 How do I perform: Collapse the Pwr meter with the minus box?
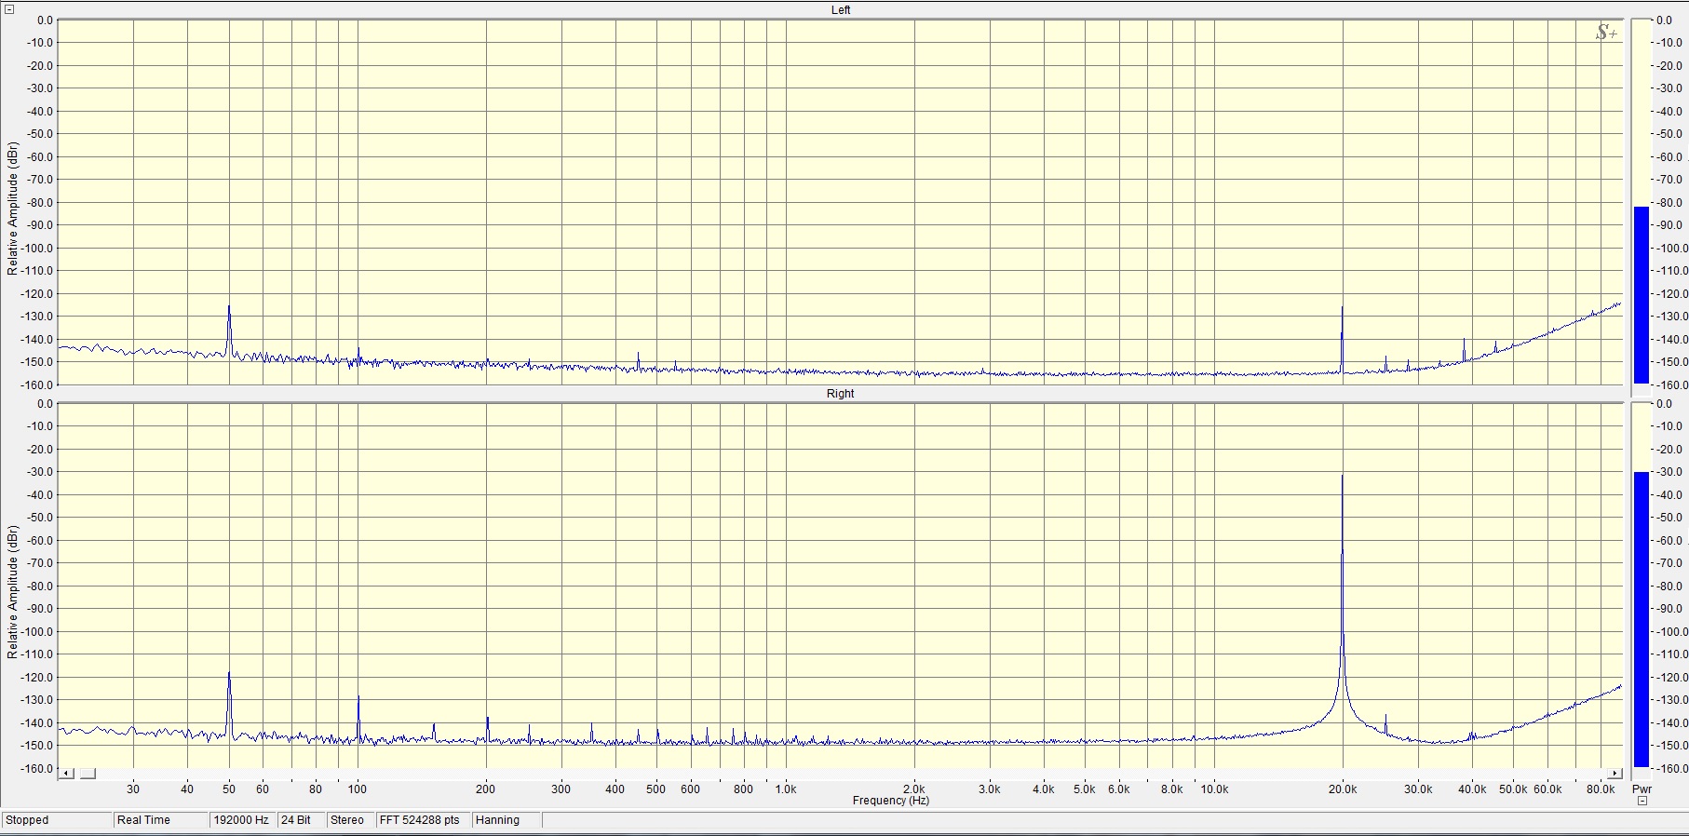coord(1642,801)
